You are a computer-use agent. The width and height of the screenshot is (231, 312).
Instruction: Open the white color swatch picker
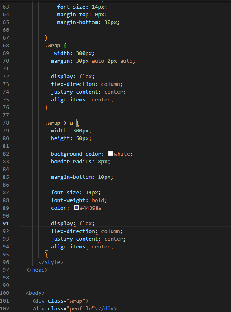[x=111, y=154]
